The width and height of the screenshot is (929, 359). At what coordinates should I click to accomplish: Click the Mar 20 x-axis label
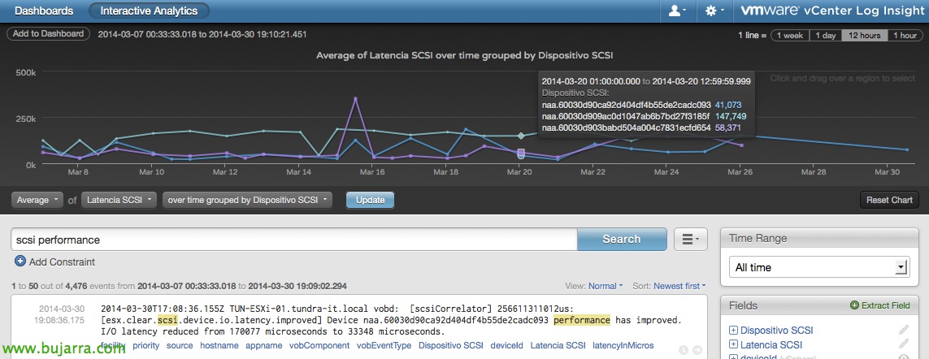[x=520, y=172]
